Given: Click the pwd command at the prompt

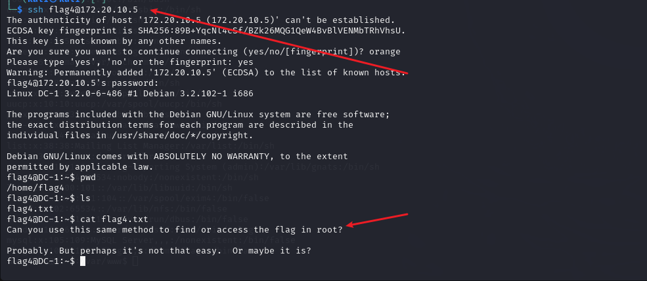Looking at the screenshot, I should tap(88, 178).
